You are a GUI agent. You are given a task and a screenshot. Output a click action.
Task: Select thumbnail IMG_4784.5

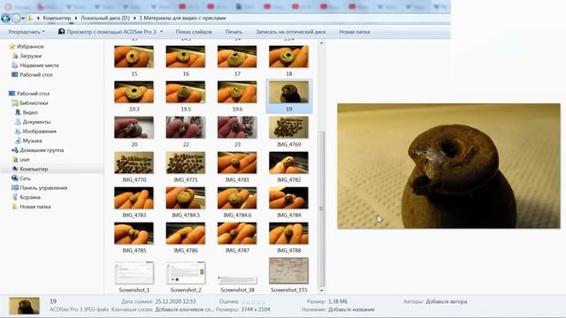(x=186, y=198)
